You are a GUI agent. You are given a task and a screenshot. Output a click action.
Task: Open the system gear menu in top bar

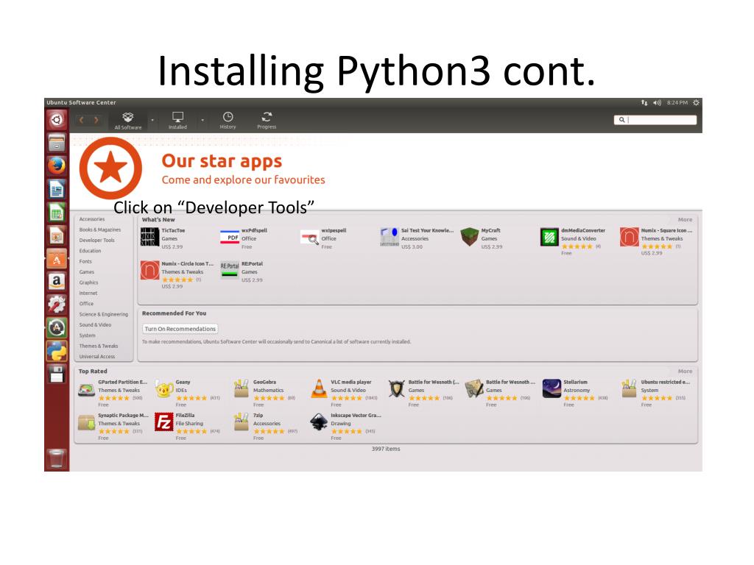point(696,103)
